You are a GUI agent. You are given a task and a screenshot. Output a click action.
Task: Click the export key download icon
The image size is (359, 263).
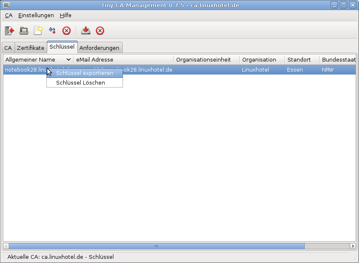click(86, 31)
